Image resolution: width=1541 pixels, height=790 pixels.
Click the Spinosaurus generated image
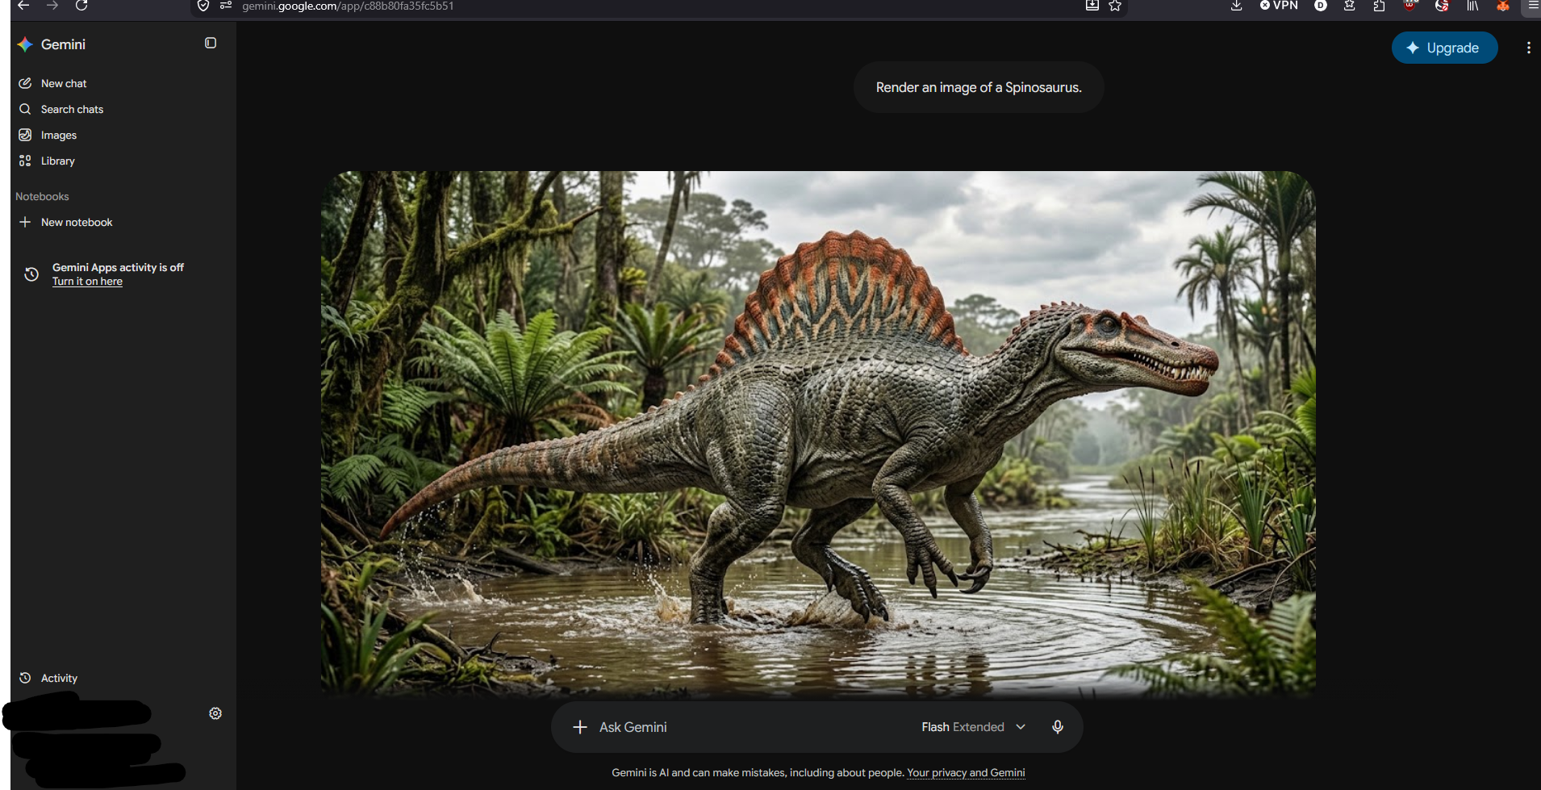pyautogui.click(x=818, y=433)
